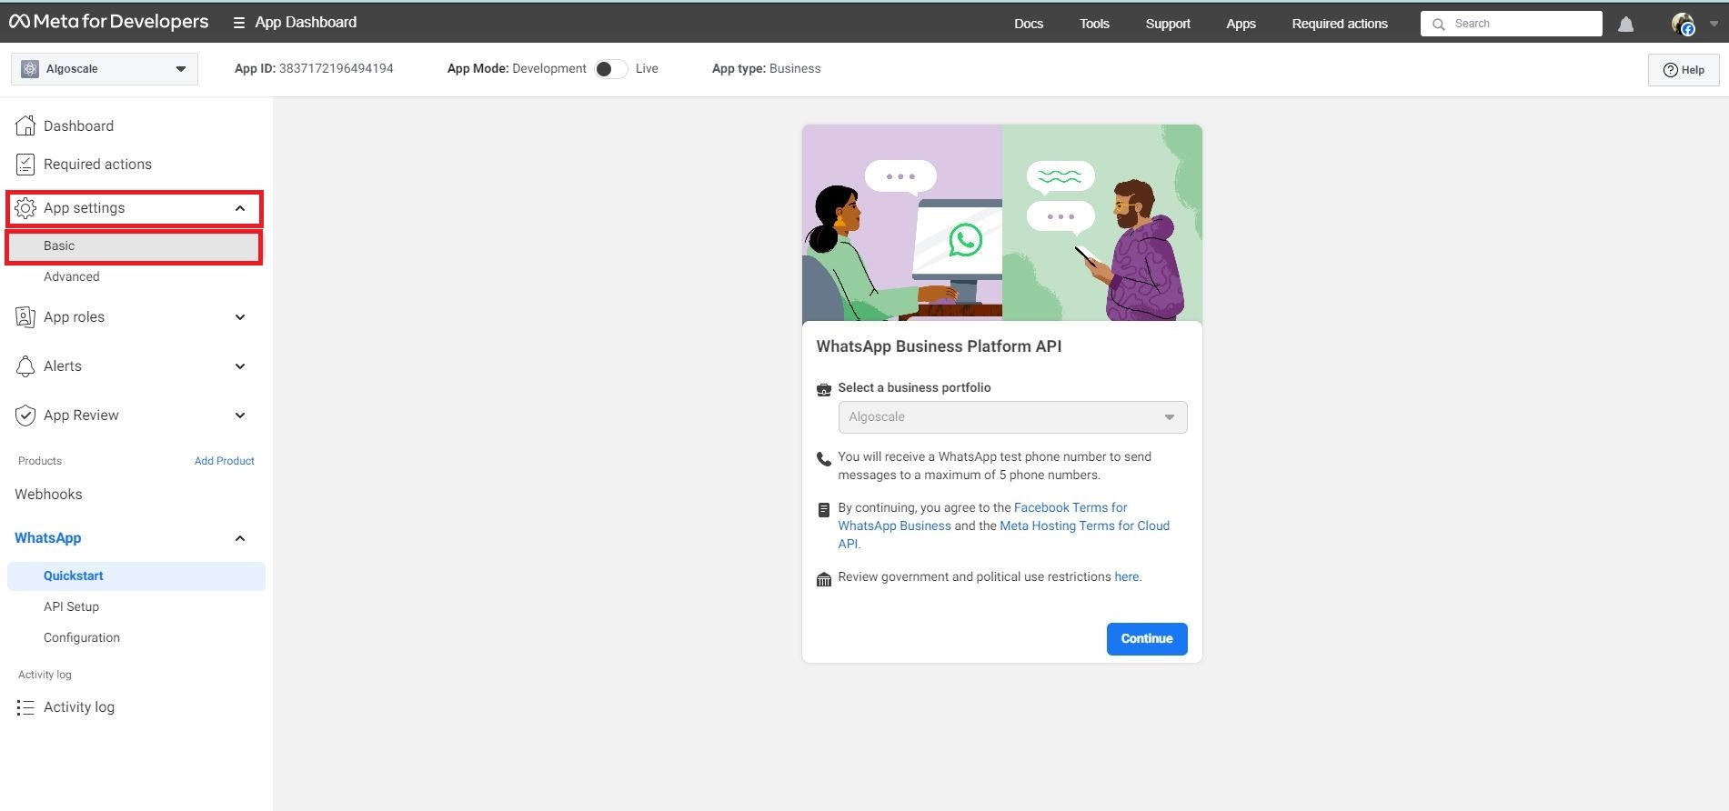Click the 'Products' section header label
Screen dimensions: 1729x811
[x=40, y=461]
